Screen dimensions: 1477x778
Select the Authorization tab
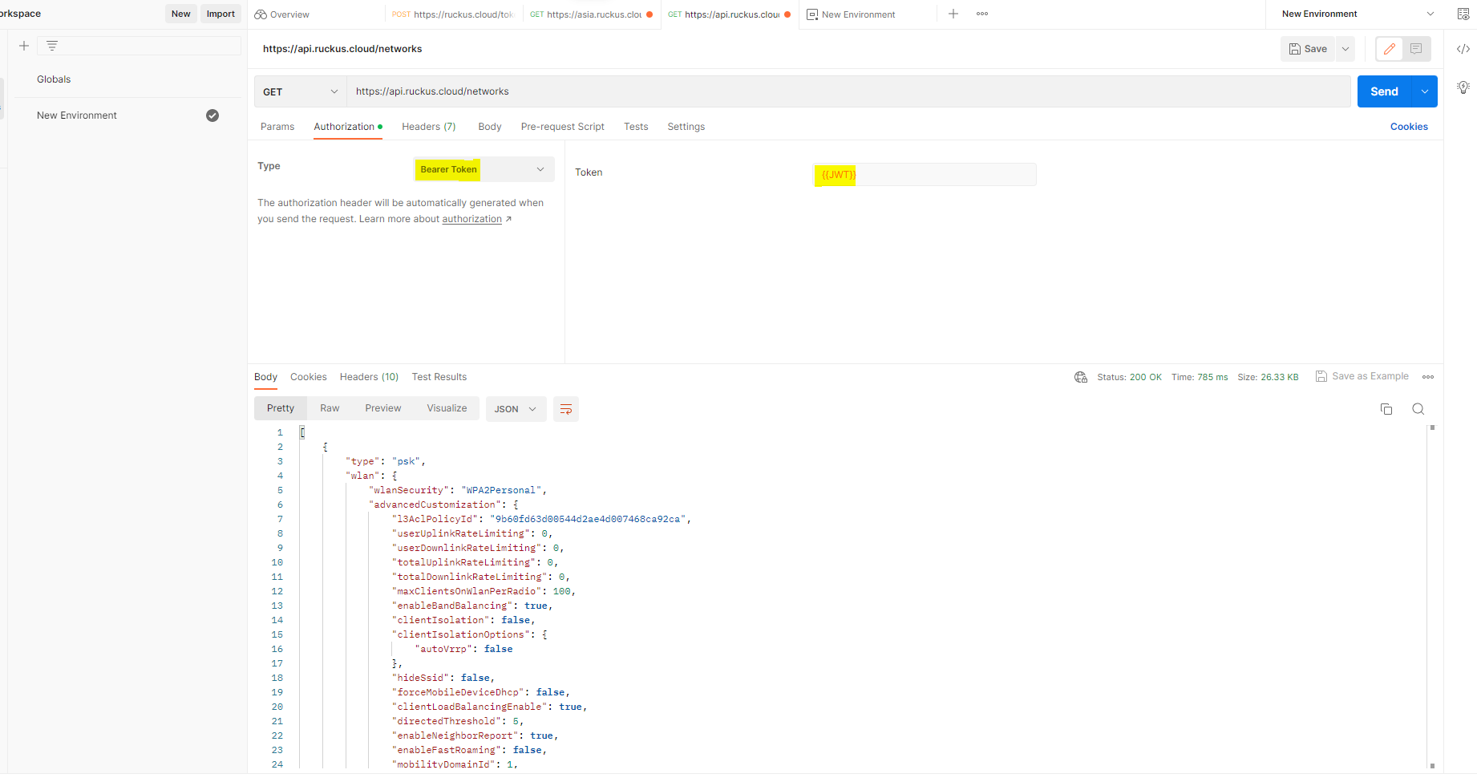tap(348, 127)
